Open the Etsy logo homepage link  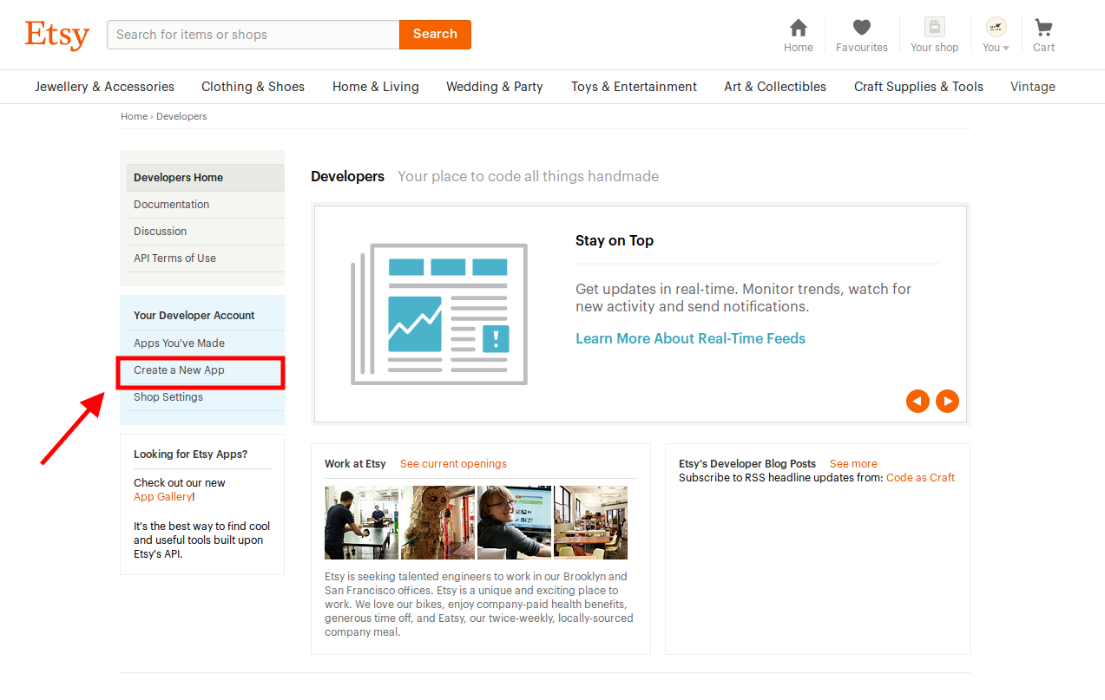coord(57,35)
